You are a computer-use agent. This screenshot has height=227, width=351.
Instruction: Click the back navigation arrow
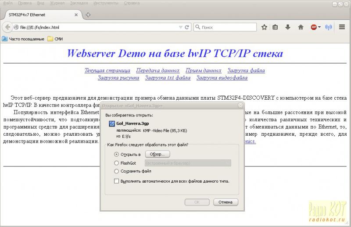[x=7, y=27]
